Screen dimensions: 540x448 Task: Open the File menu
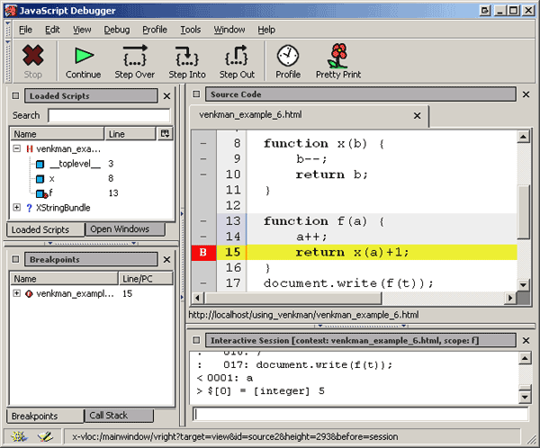[25, 30]
